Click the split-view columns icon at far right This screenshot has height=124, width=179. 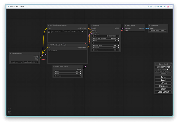coord(171,7)
